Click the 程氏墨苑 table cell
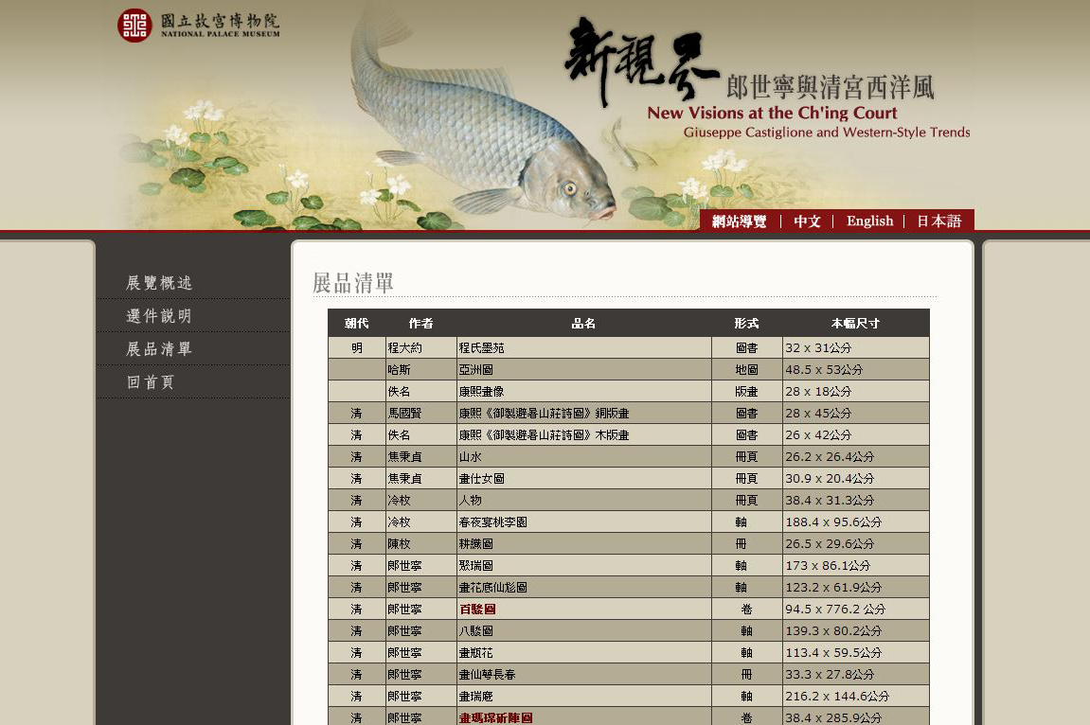1090x725 pixels. coord(482,348)
